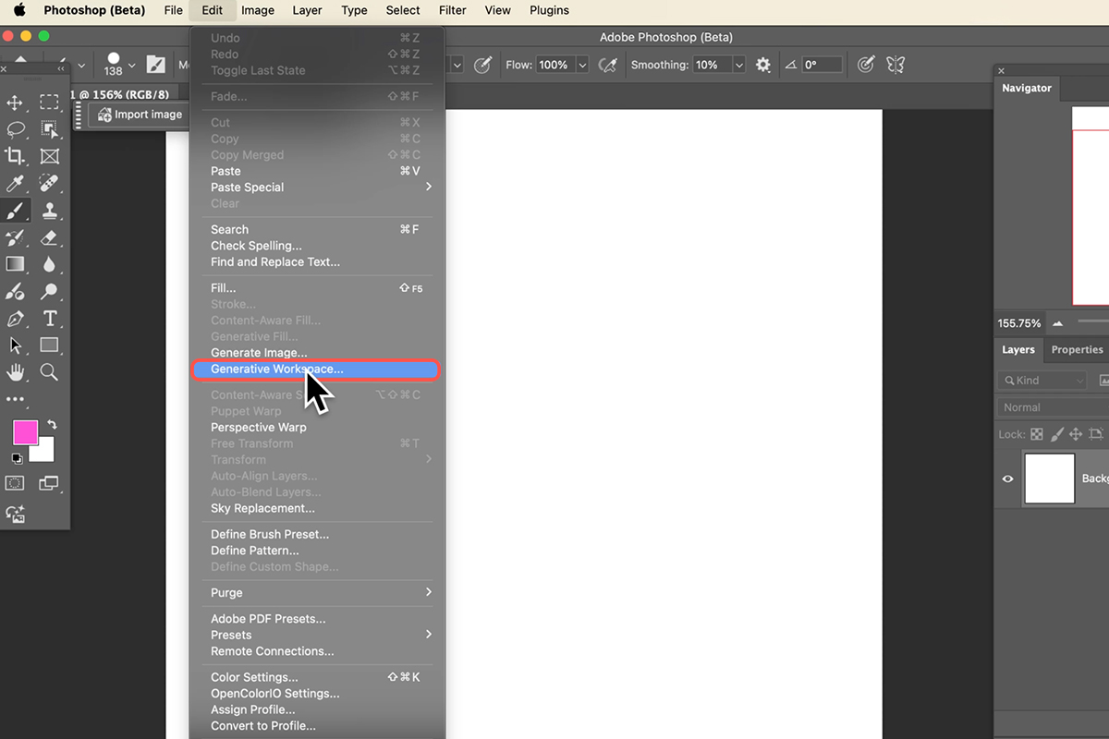
Task: Lock layer position
Action: [1076, 433]
